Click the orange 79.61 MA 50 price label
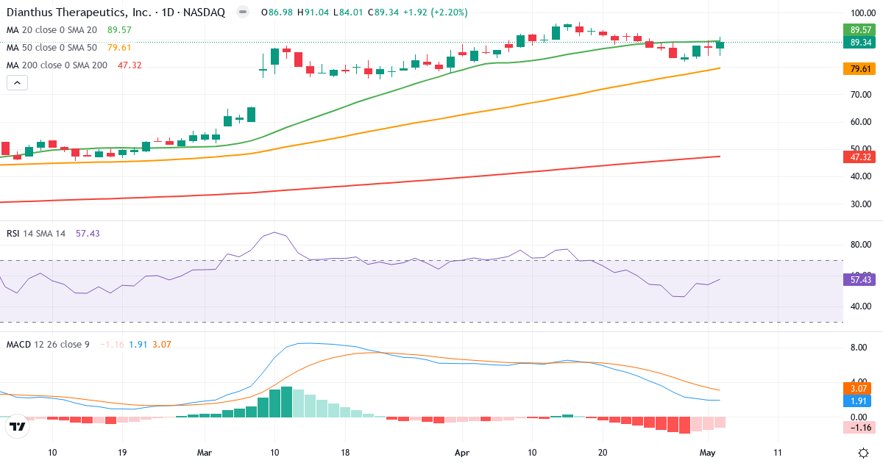Image resolution: width=883 pixels, height=463 pixels. point(861,69)
